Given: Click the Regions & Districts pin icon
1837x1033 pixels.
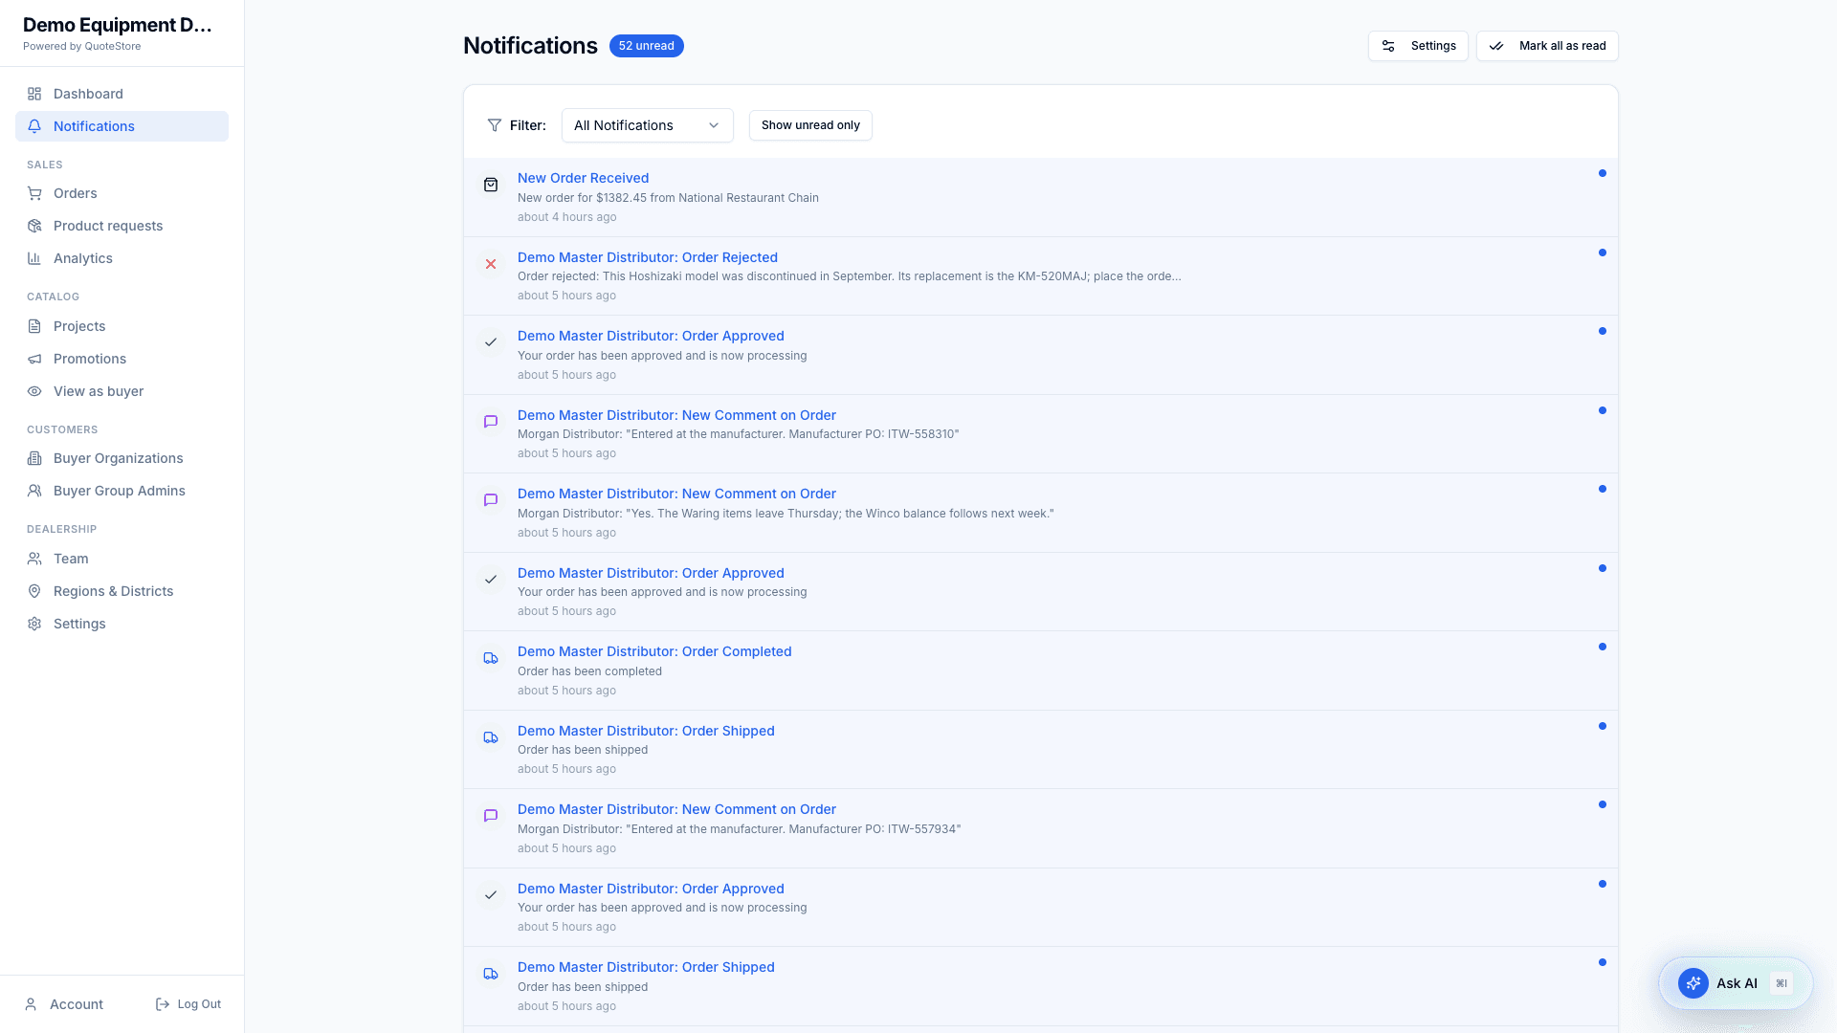Looking at the screenshot, I should [x=34, y=591].
